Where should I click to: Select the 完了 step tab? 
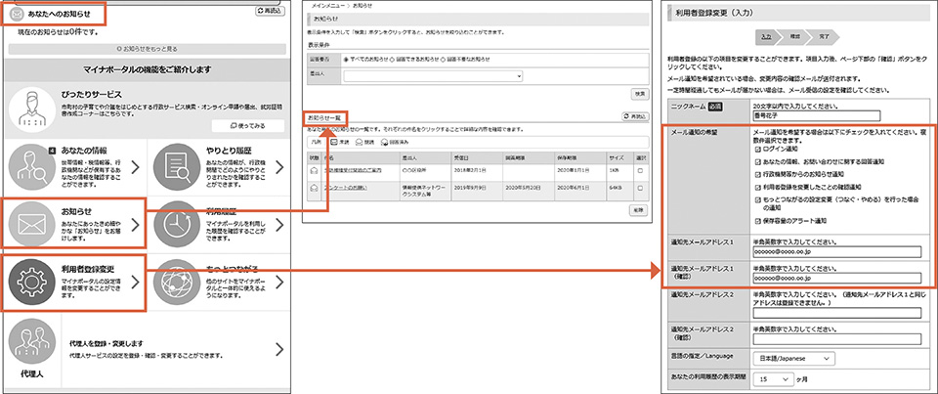tap(825, 36)
